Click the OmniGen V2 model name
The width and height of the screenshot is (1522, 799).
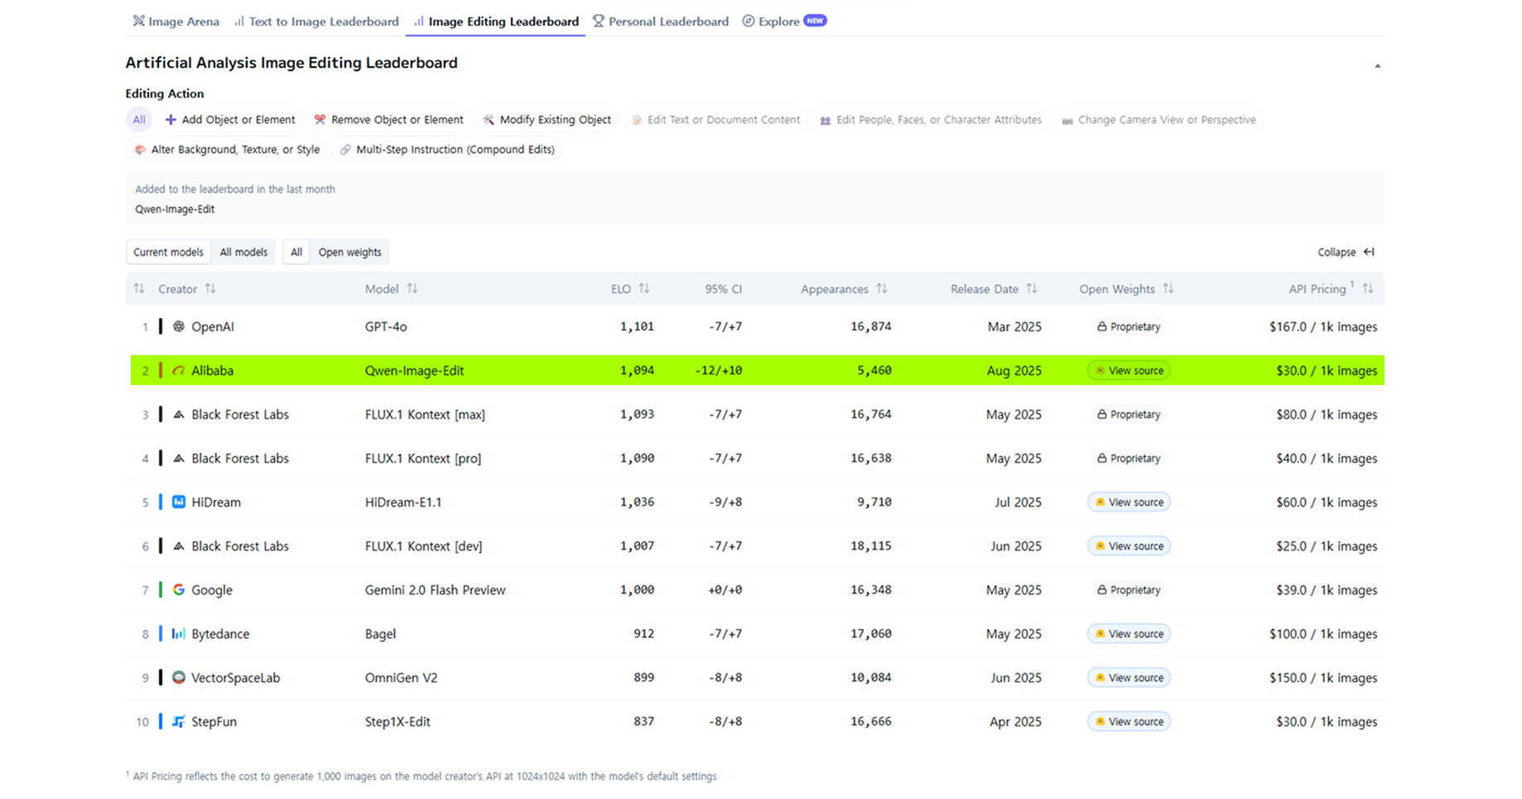coord(401,678)
